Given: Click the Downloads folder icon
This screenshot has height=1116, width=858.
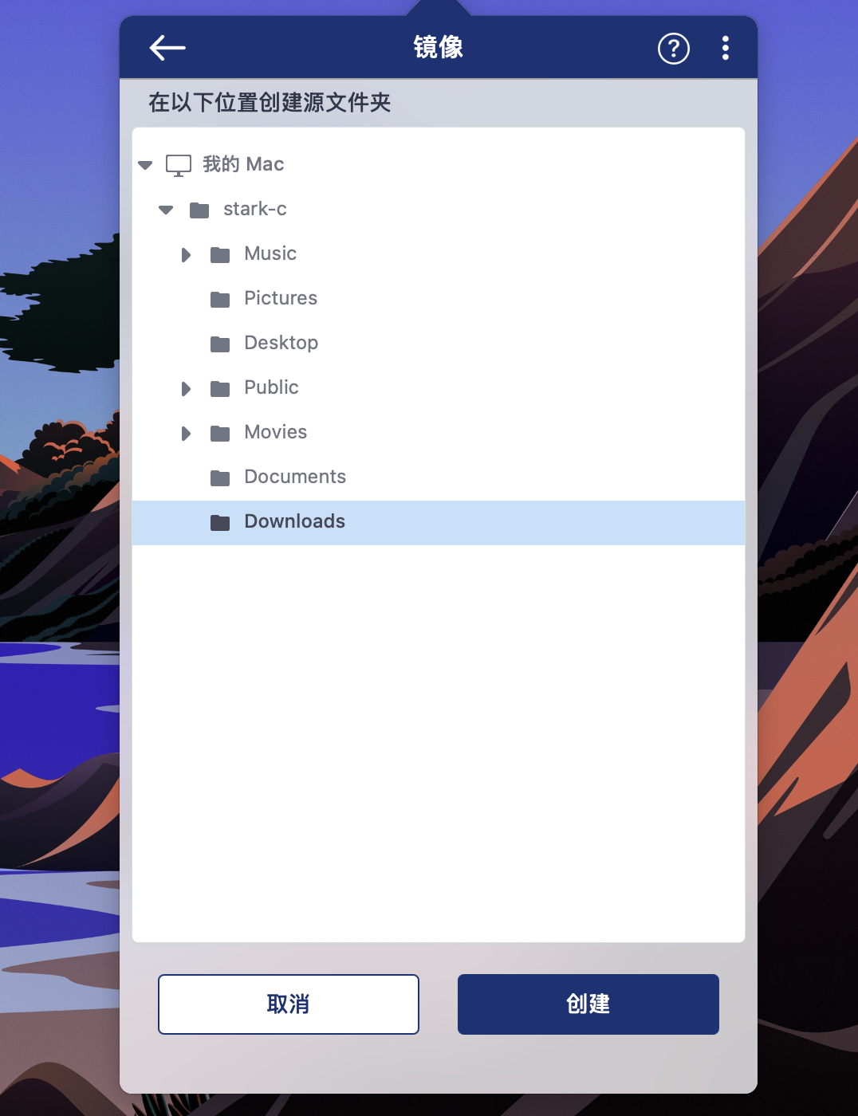Looking at the screenshot, I should [x=220, y=523].
